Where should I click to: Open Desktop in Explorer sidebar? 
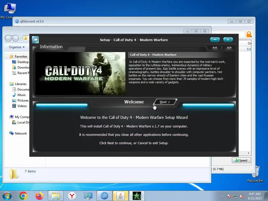(x=20, y=62)
